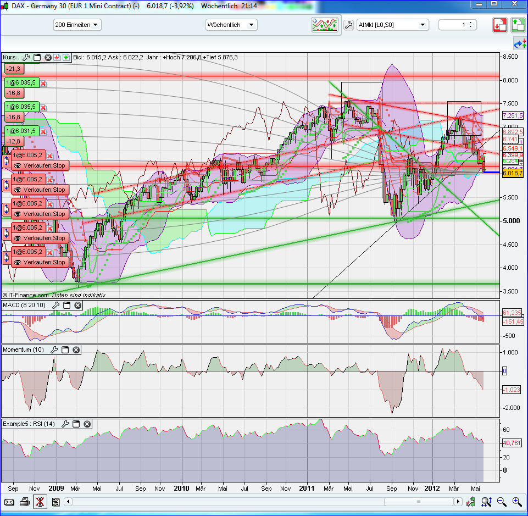Click the topmost Verkaufen:Stop order label

pos(40,165)
